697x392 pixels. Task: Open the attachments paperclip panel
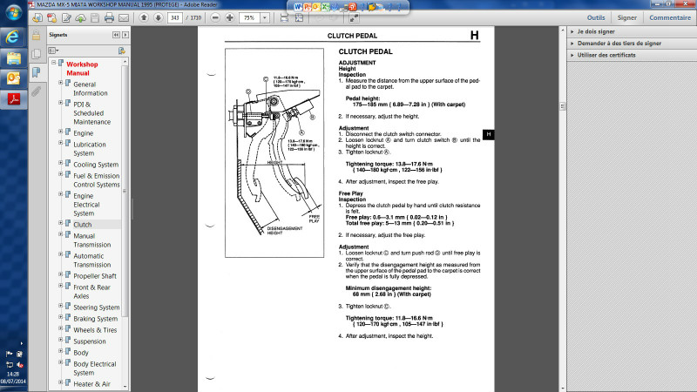click(x=36, y=91)
